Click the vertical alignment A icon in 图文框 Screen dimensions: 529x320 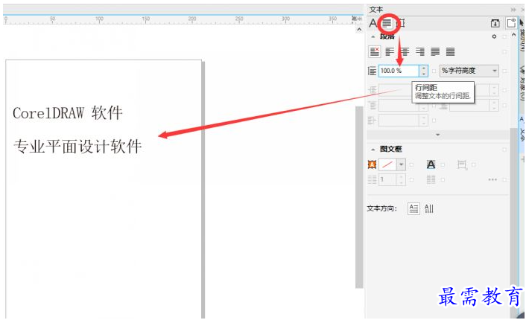coord(431,164)
